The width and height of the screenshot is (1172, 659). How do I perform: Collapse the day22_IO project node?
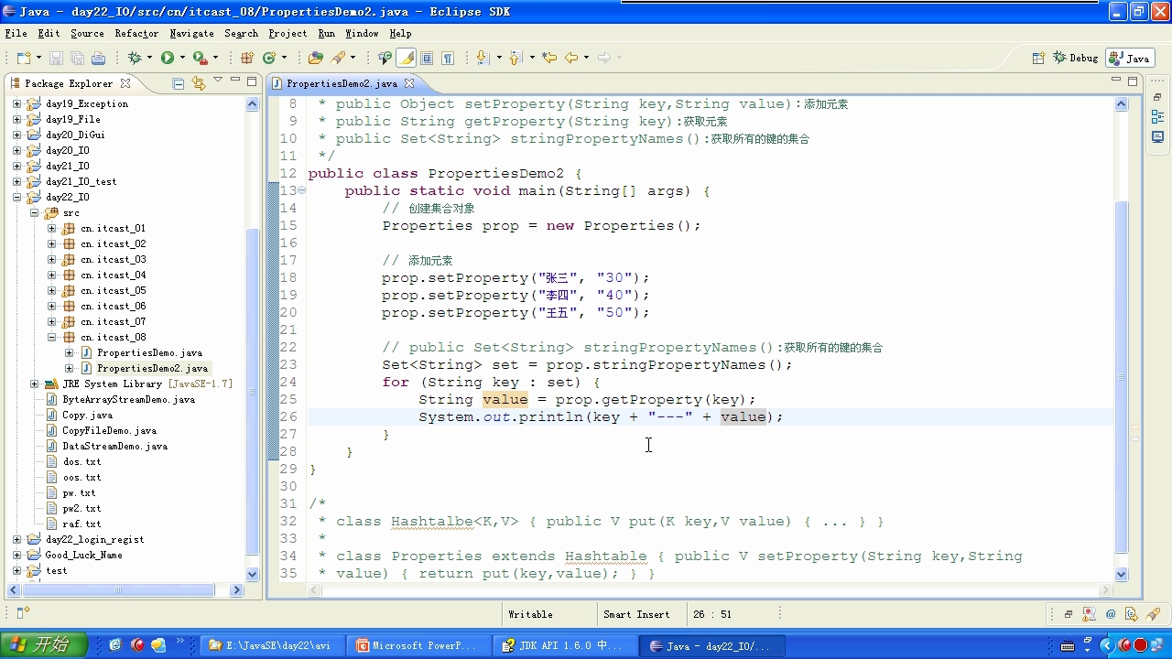coord(16,197)
